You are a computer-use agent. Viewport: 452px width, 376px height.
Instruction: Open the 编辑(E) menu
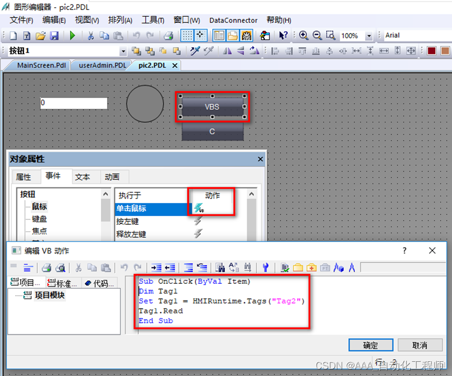click(x=54, y=20)
